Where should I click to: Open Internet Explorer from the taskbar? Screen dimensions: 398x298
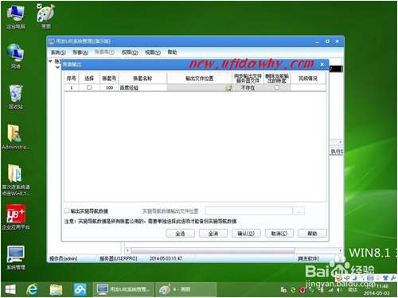[x=32, y=289]
